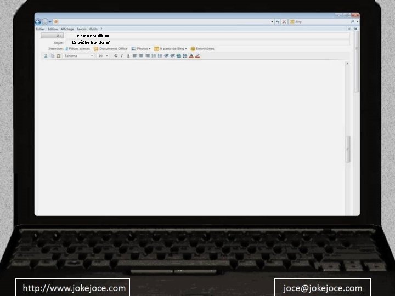395x296 pixels.
Task: Click the joce@jokejoce.com email link
Action: [323, 288]
